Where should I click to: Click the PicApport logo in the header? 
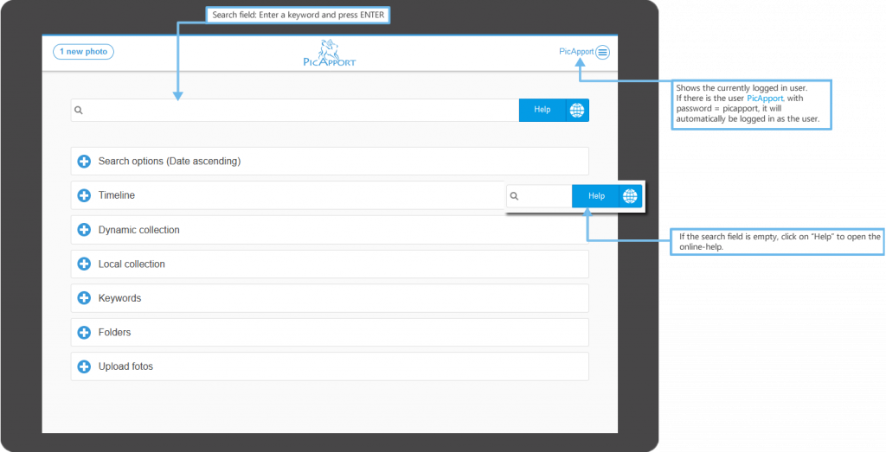point(330,53)
